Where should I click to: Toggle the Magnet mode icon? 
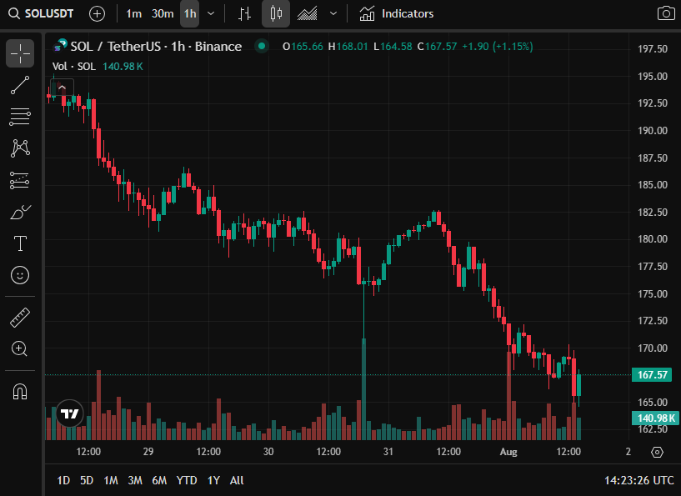(20, 392)
